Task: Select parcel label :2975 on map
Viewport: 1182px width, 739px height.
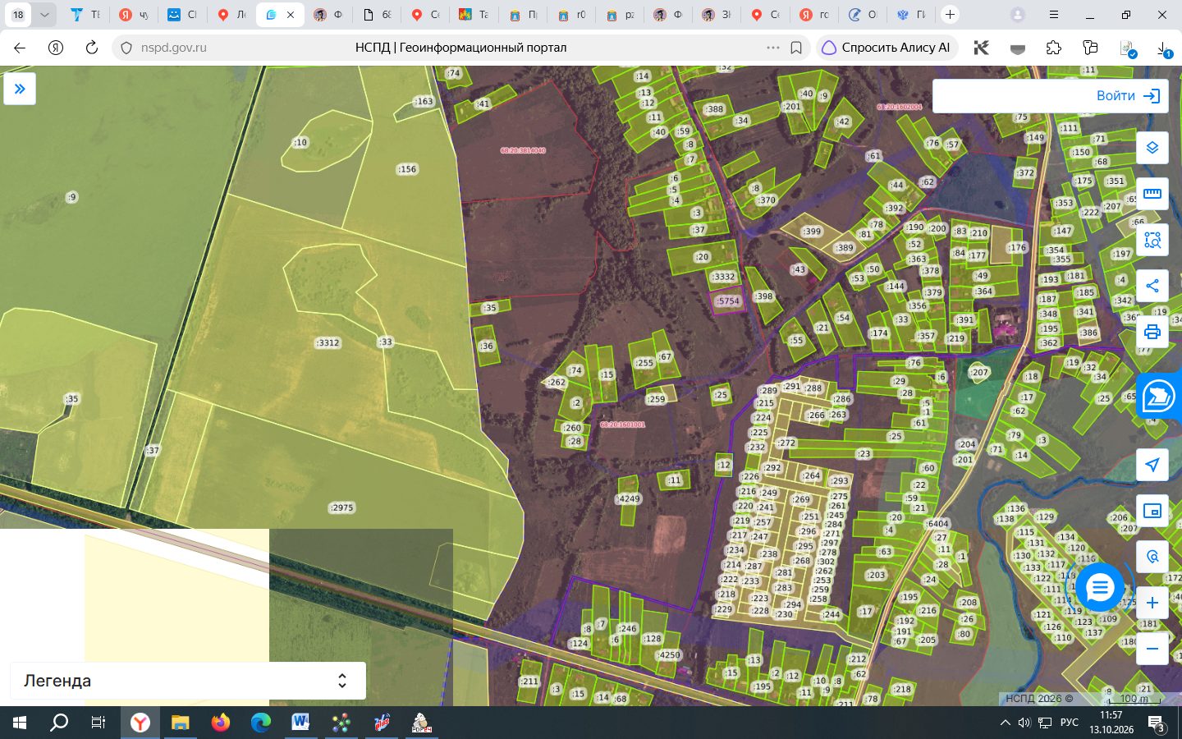Action: point(342,508)
